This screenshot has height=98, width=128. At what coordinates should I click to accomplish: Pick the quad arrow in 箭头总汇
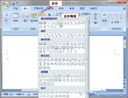click(x=64, y=60)
